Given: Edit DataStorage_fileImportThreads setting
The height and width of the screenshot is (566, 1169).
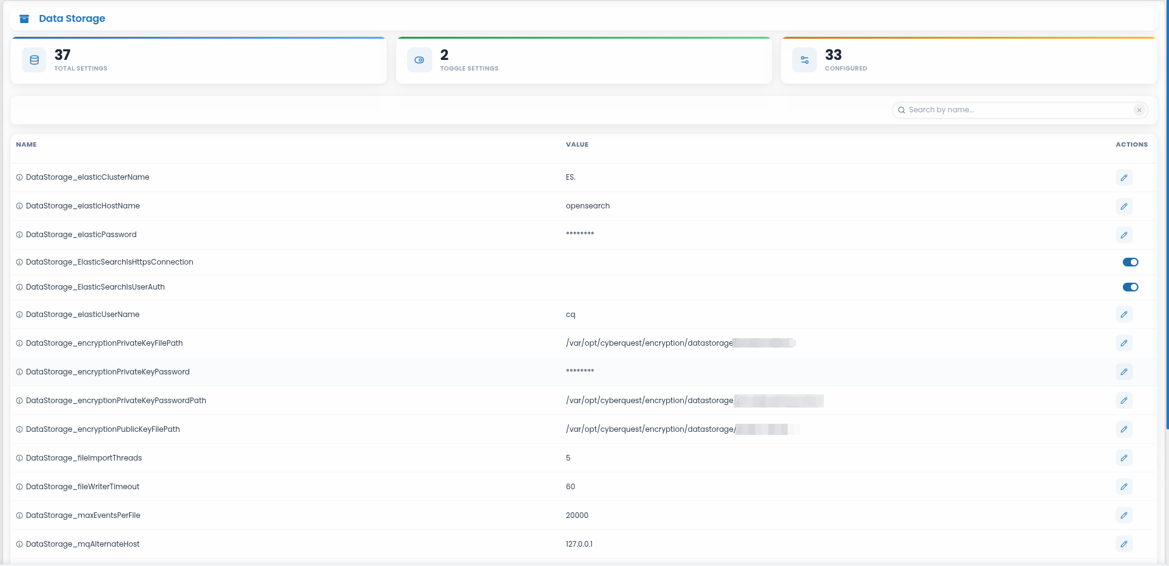Looking at the screenshot, I should point(1124,458).
